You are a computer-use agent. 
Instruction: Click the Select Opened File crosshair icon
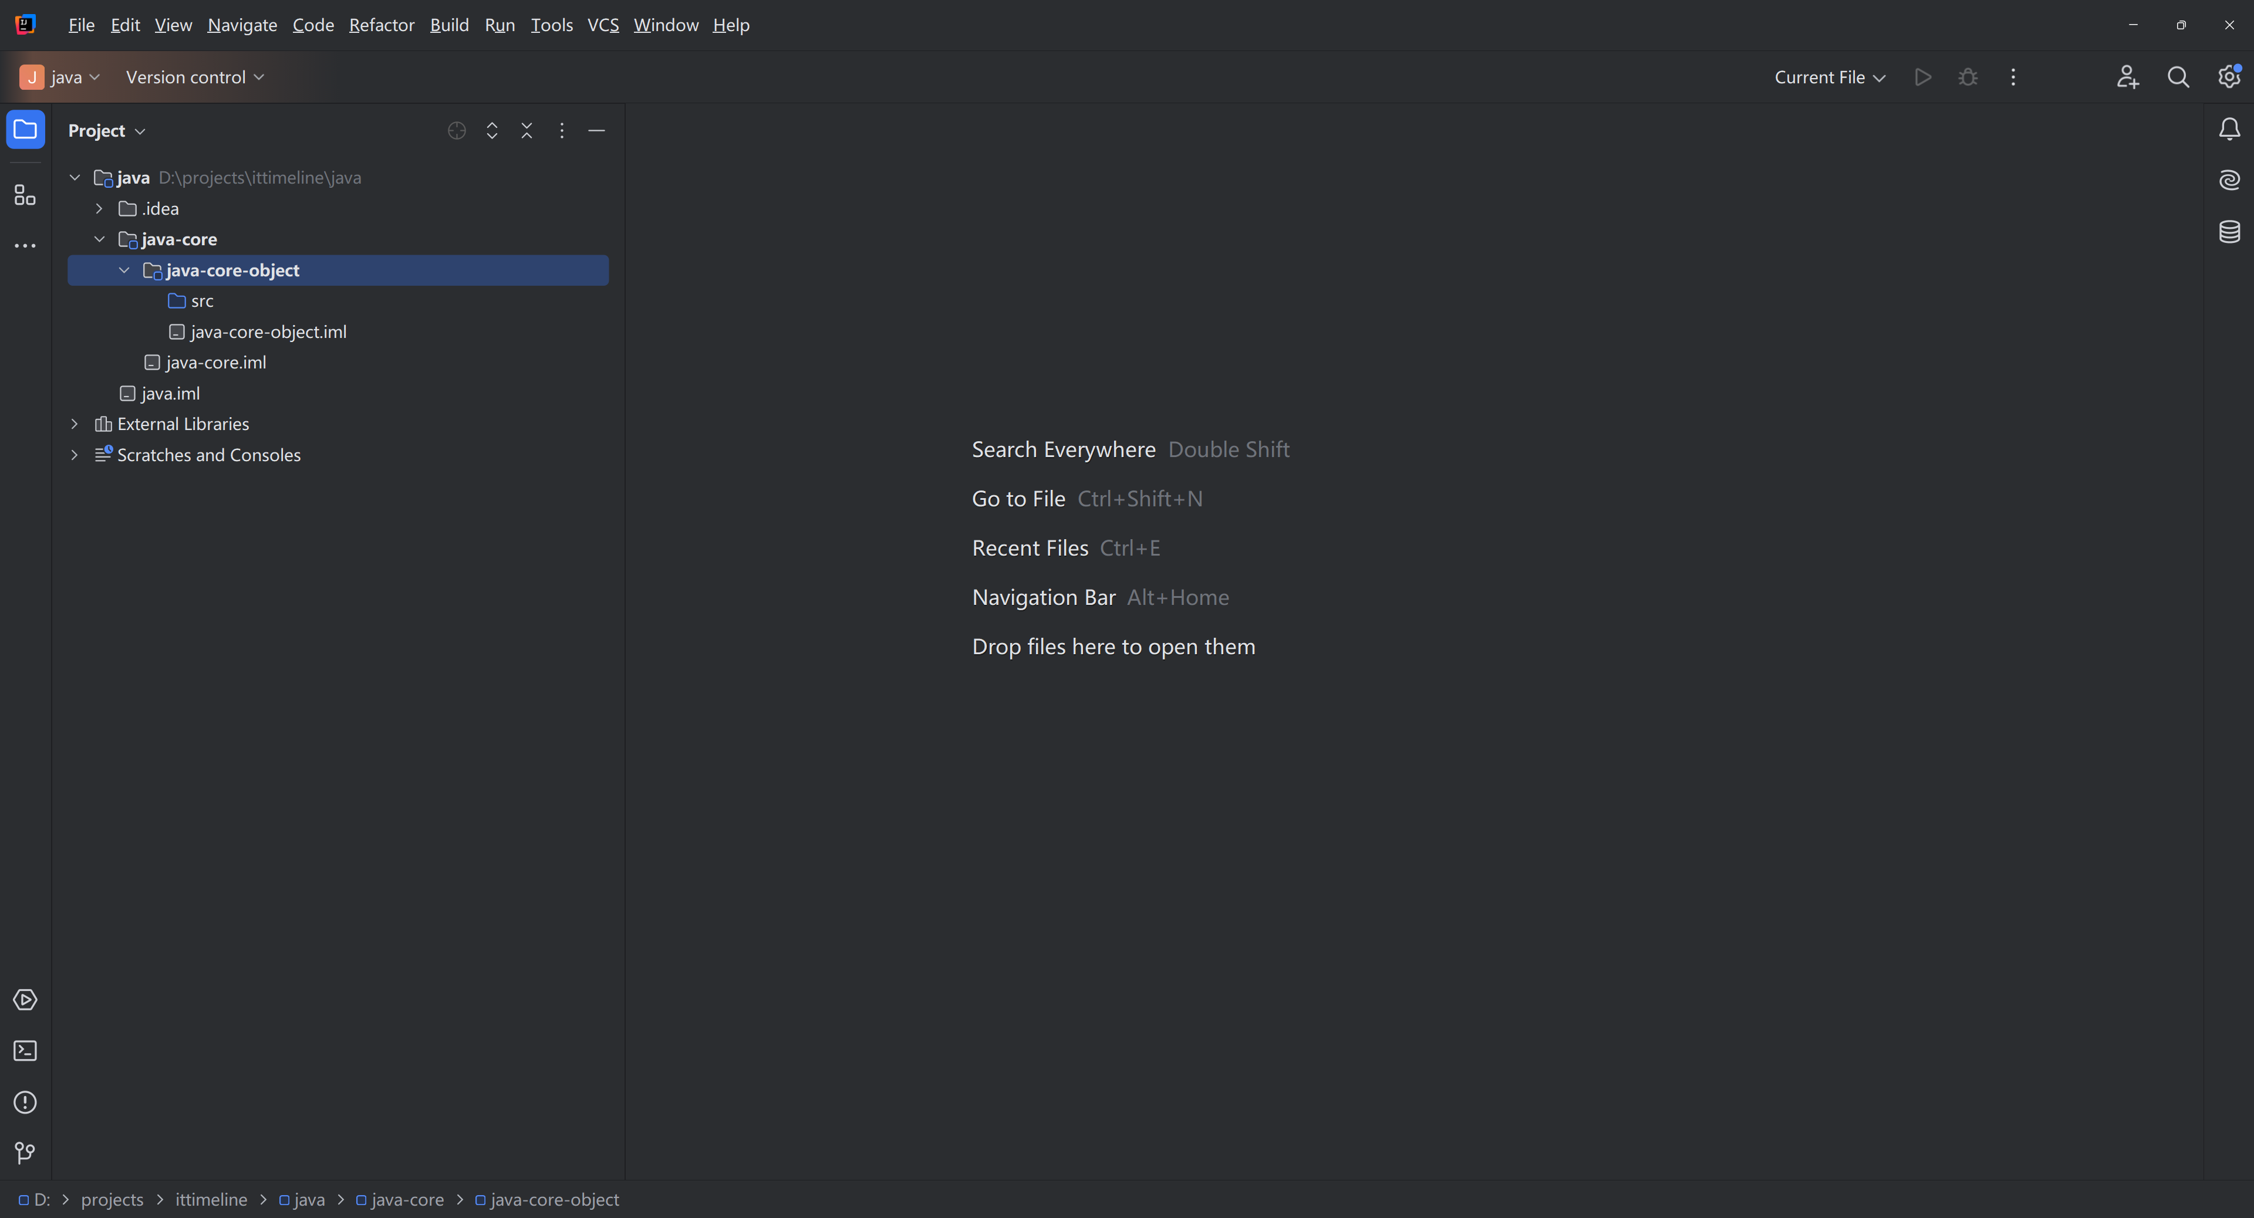coord(456,131)
